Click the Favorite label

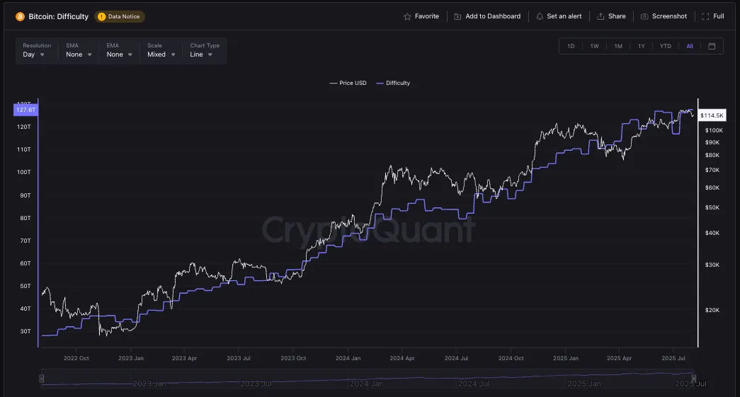click(x=426, y=16)
